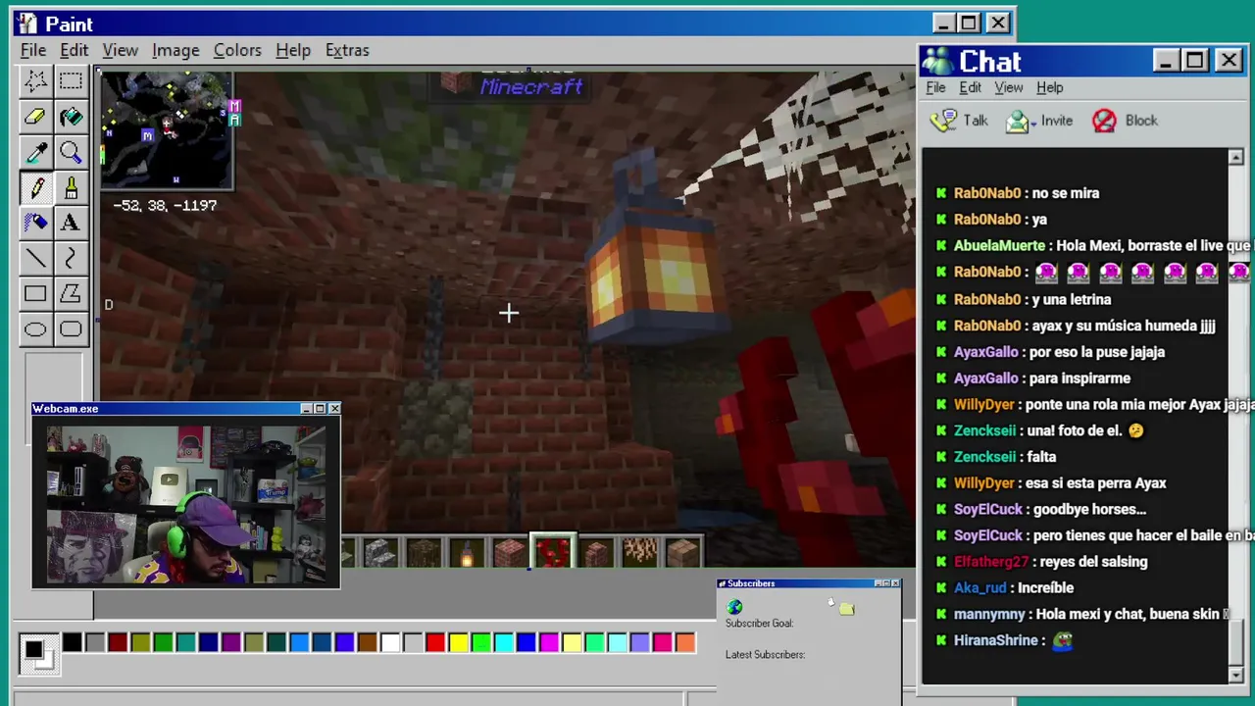Open the Extras menu

(x=347, y=50)
